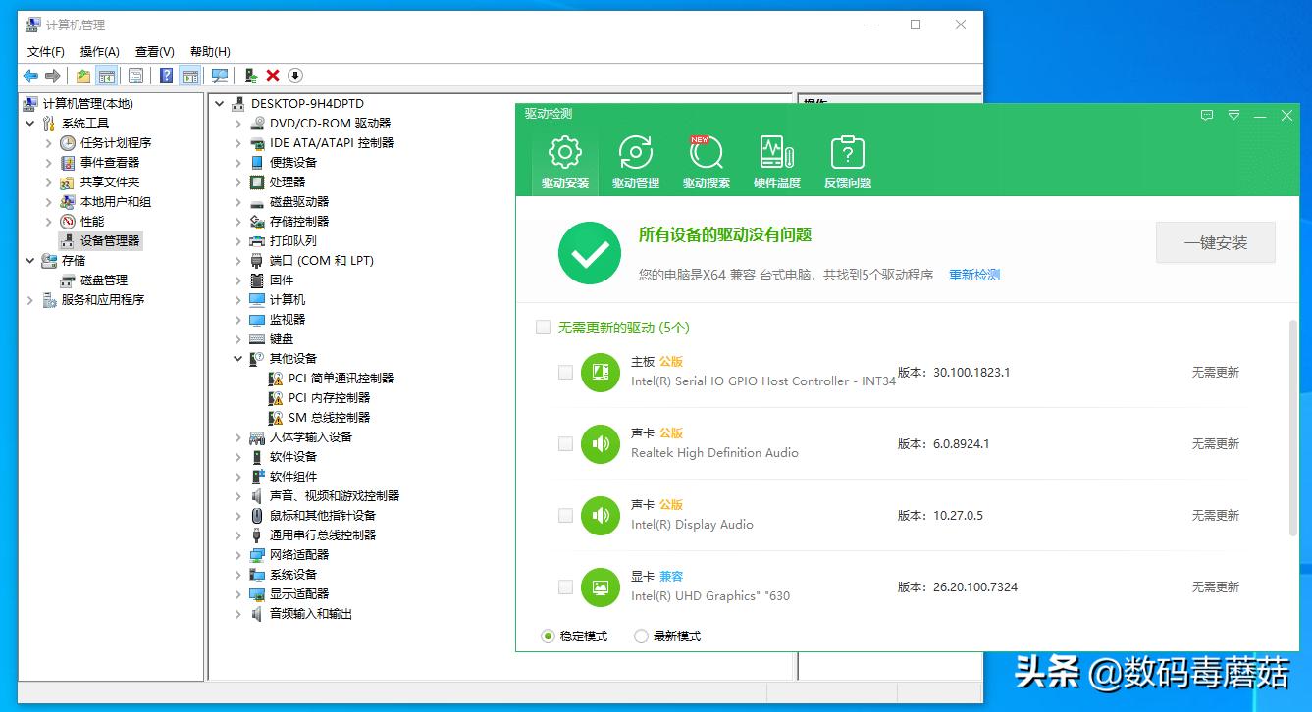Open the 驱动搜索 feature
The image size is (1312, 712).
tap(706, 160)
